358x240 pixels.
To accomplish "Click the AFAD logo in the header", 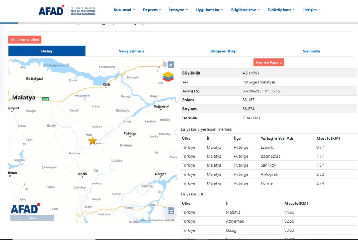I will [51, 10].
